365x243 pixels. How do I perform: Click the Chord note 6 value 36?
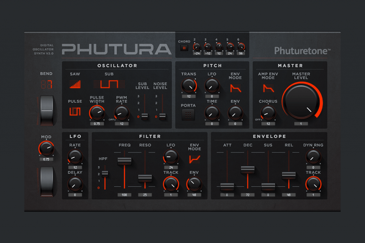(241, 53)
